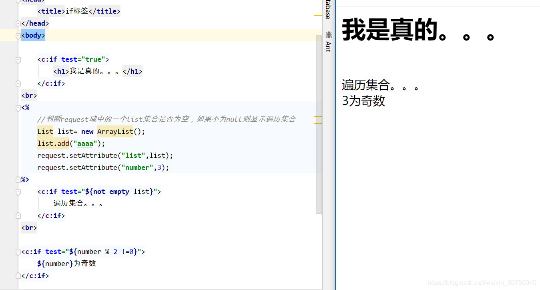Click the setAttribute "list" line
The width and height of the screenshot is (540, 290).
[105, 155]
